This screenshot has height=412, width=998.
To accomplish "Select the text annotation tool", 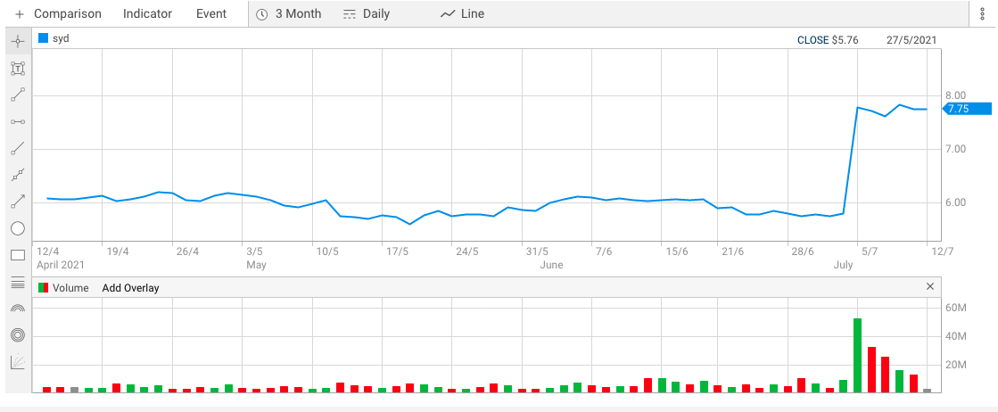I will tap(18, 68).
